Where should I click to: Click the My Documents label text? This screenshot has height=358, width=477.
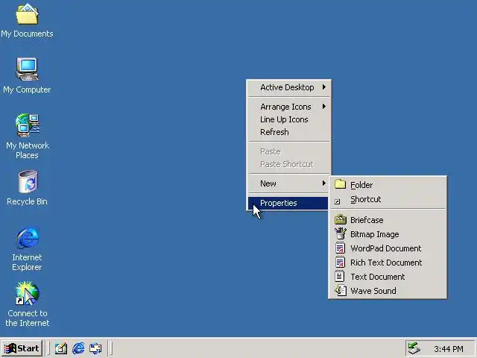click(27, 34)
